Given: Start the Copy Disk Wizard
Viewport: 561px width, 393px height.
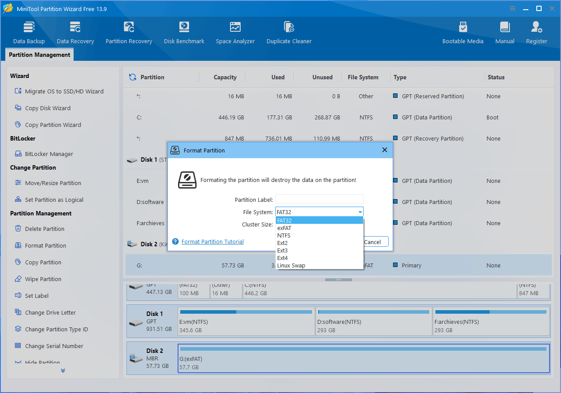Looking at the screenshot, I should point(42,108).
